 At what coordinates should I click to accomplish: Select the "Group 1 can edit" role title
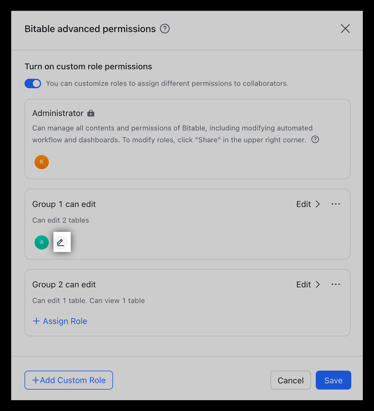click(x=64, y=204)
